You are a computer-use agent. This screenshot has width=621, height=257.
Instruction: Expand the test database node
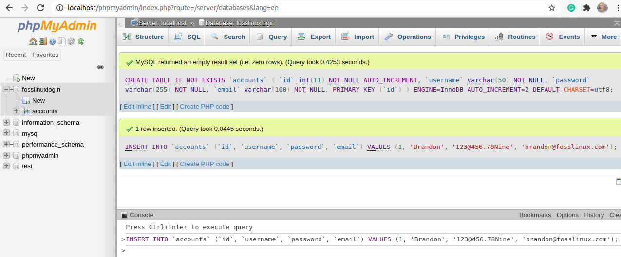(x=6, y=166)
